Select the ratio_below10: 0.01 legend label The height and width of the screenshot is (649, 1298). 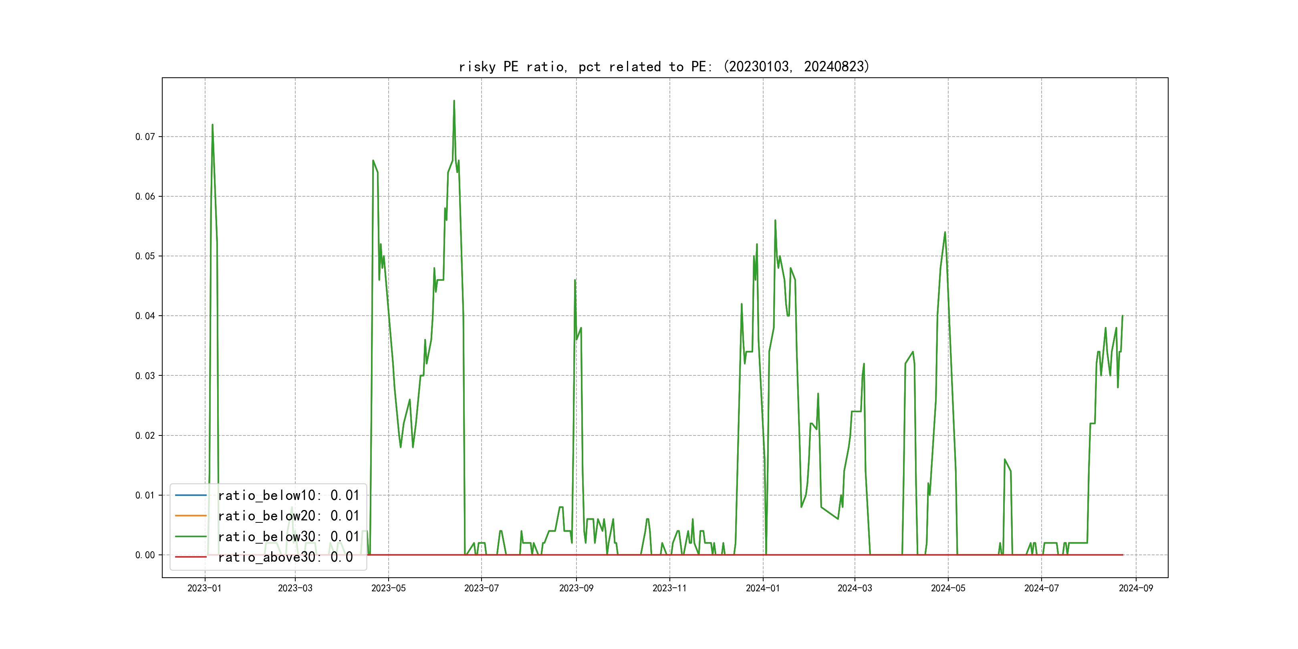288,495
